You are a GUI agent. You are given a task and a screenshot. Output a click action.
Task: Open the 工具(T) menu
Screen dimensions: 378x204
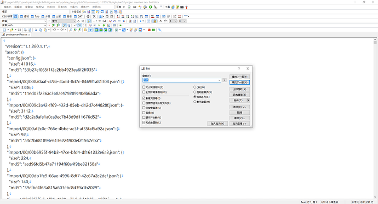[74, 7]
